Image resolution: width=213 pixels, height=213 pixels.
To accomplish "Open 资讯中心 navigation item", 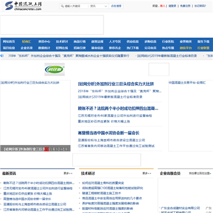I will [x=44, y=41].
